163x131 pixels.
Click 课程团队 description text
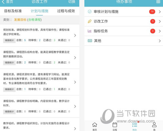point(36,54)
